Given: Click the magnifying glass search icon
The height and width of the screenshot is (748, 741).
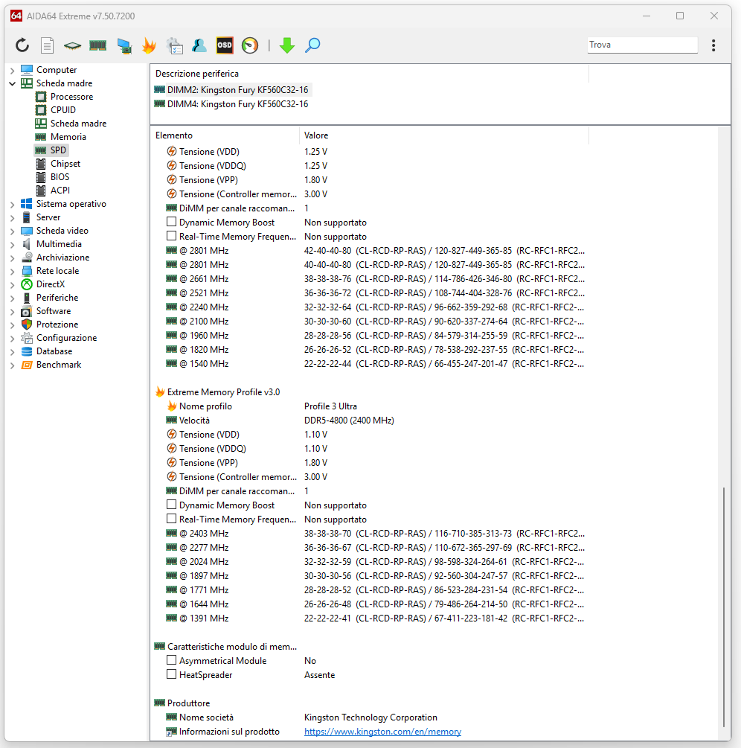Looking at the screenshot, I should [x=312, y=45].
